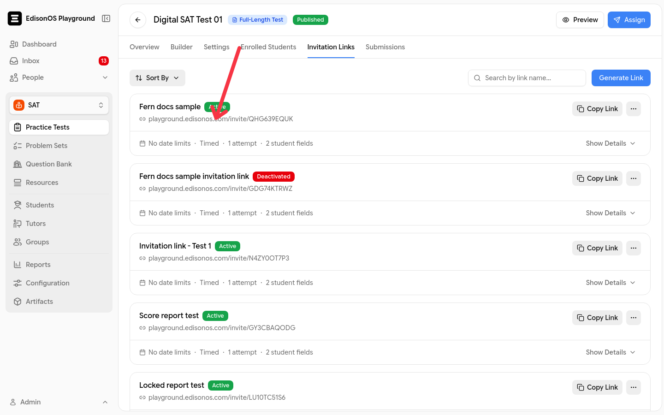Open Resources section
Screen dimensions: 664x415
click(x=59, y=183)
